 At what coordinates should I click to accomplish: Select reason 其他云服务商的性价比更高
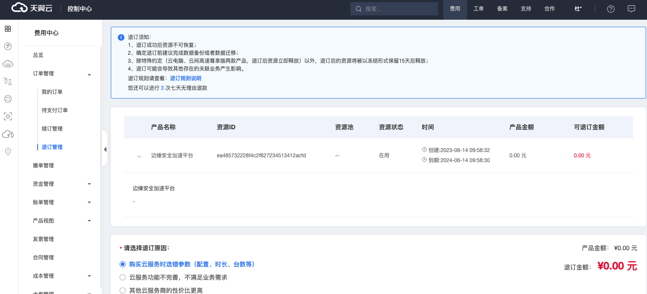[x=123, y=290]
